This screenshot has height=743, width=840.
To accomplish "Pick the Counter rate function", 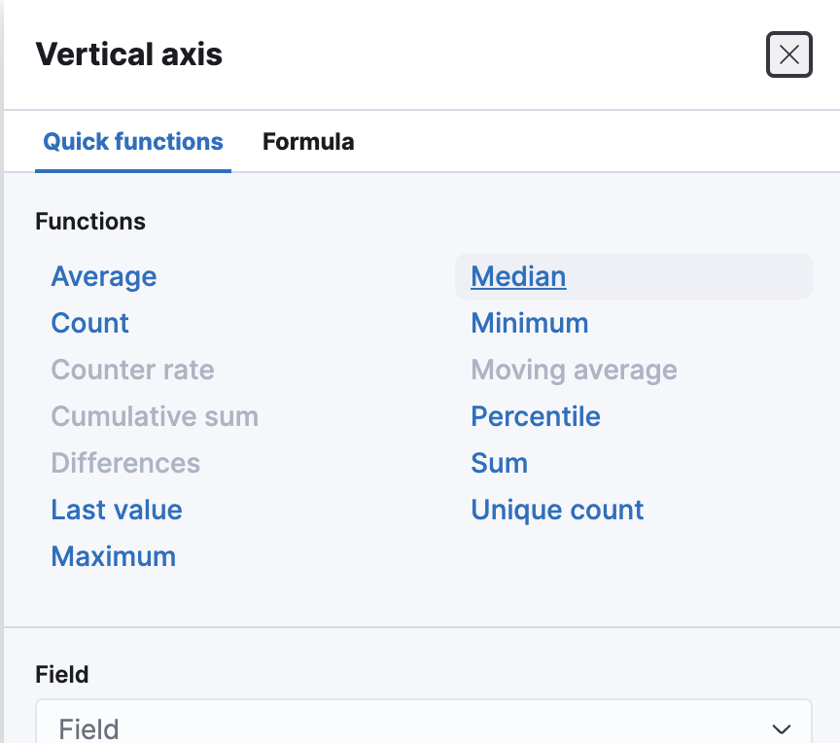I will coord(132,370).
